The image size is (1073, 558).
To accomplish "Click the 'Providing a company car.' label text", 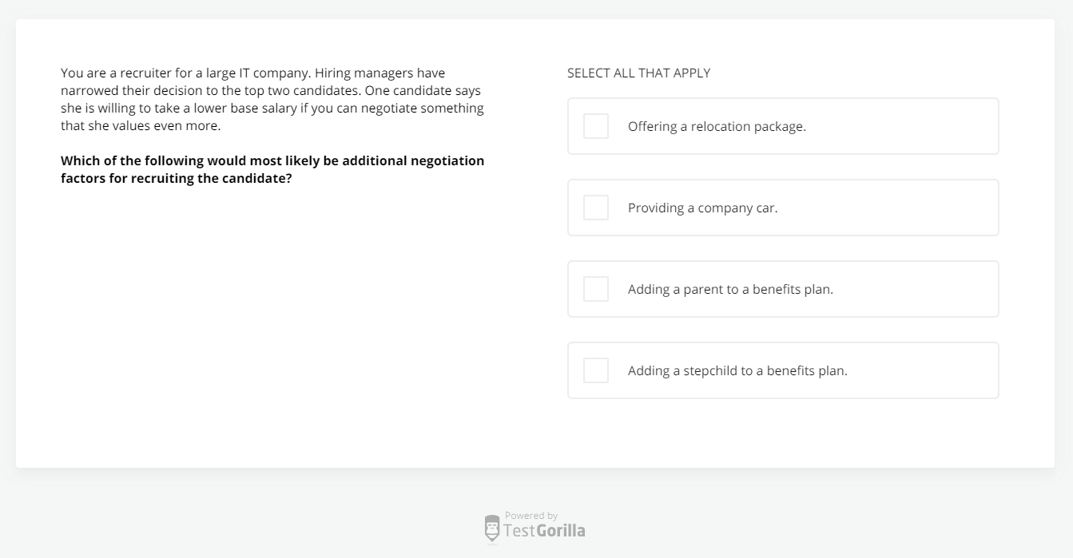I will pyautogui.click(x=702, y=208).
